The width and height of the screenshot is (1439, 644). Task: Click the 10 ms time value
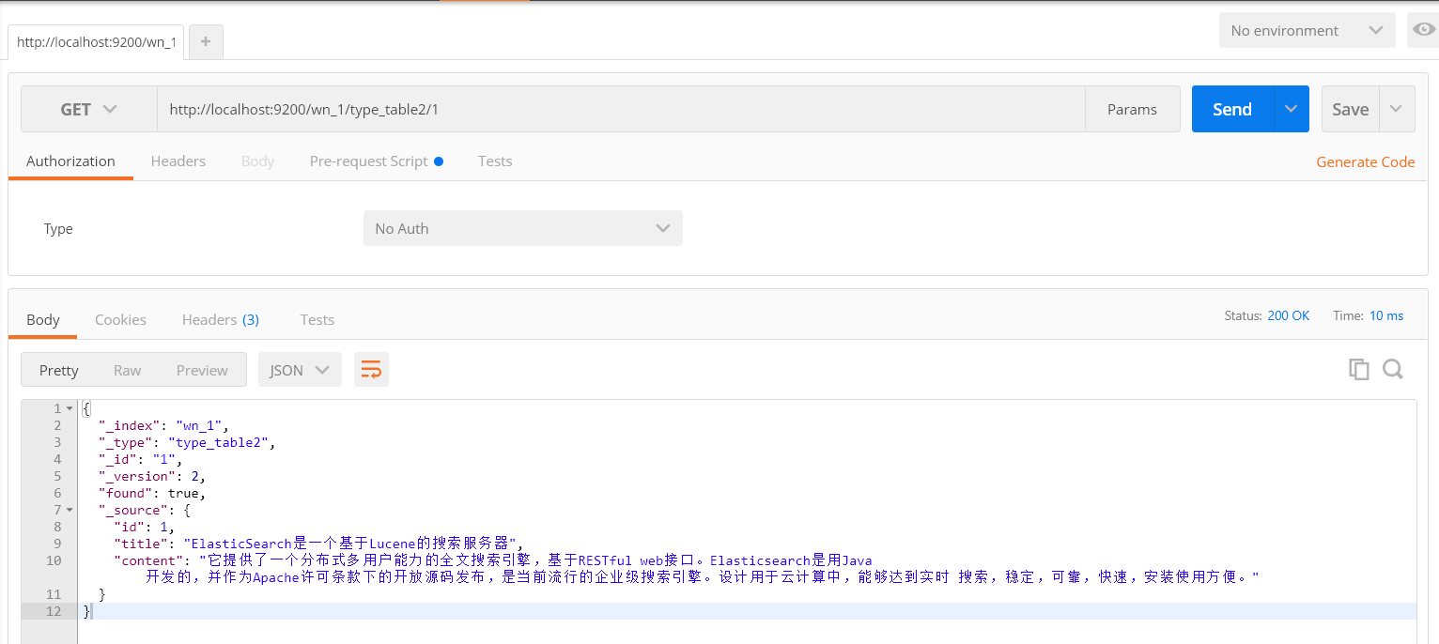point(1386,315)
